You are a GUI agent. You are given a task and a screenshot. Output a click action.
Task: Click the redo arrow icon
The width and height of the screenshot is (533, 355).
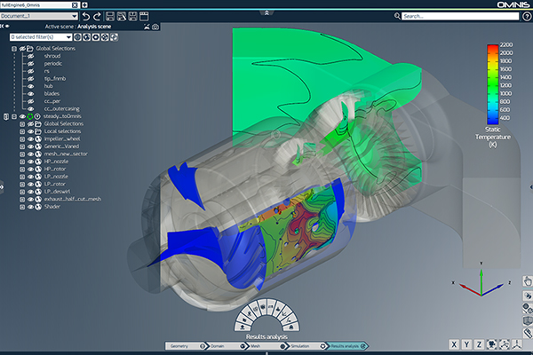click(97, 16)
